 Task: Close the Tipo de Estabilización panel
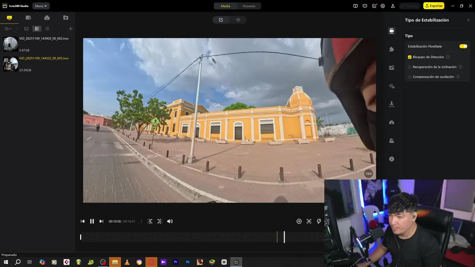pyautogui.click(x=468, y=20)
